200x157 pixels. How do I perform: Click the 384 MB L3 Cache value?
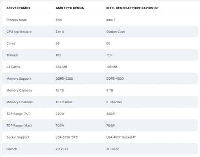pyautogui.click(x=61, y=67)
